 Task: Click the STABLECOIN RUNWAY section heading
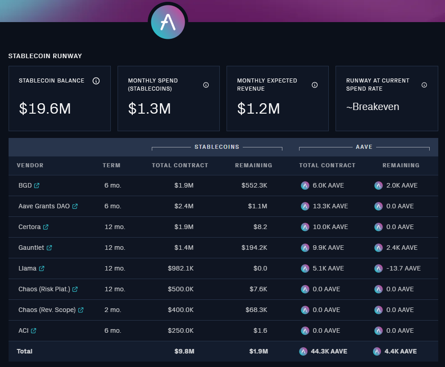(x=45, y=56)
